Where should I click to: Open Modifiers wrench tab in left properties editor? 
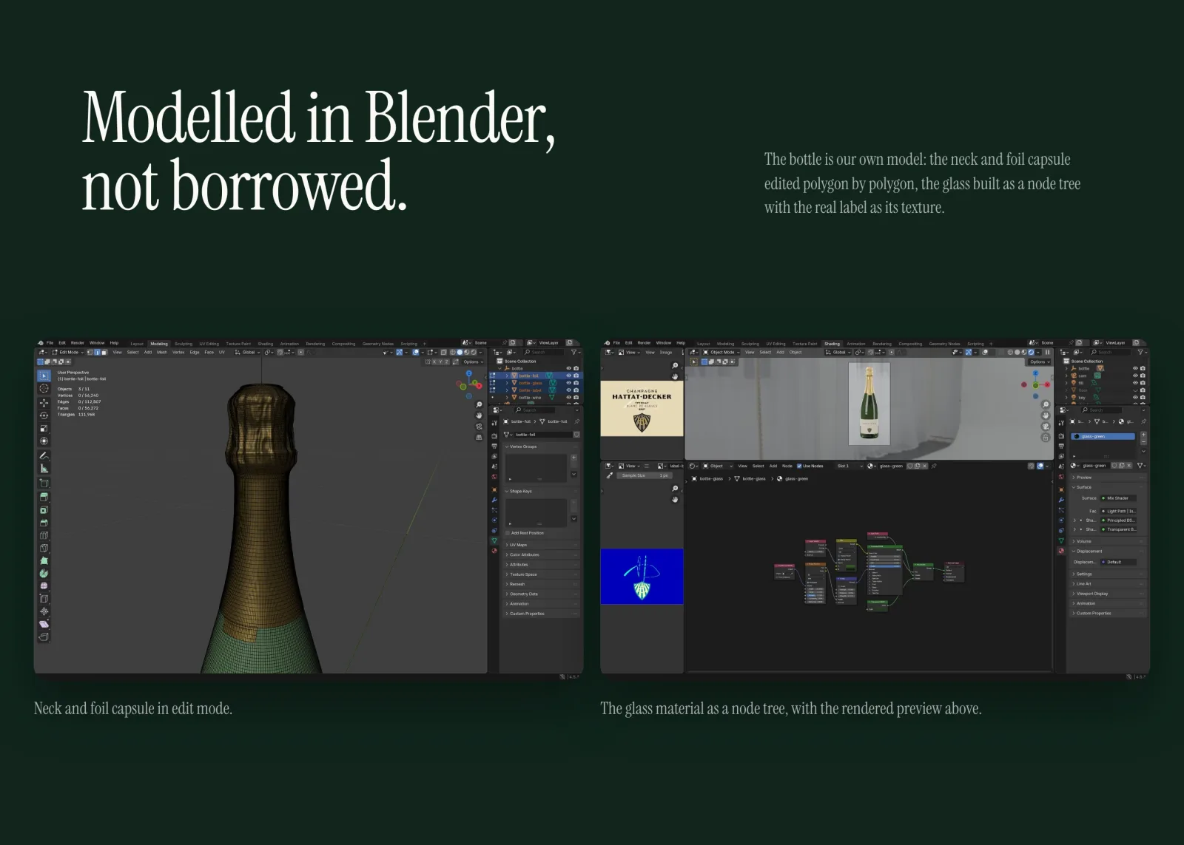(494, 500)
